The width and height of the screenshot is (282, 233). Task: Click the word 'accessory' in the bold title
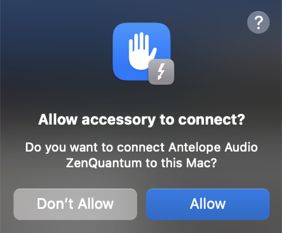[x=119, y=120]
